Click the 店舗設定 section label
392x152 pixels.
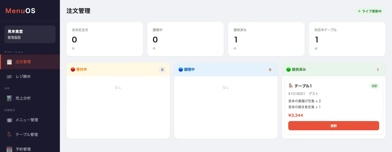(10, 110)
